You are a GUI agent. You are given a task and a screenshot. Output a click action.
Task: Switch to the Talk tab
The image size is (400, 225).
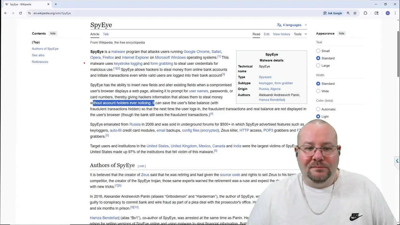pos(106,34)
